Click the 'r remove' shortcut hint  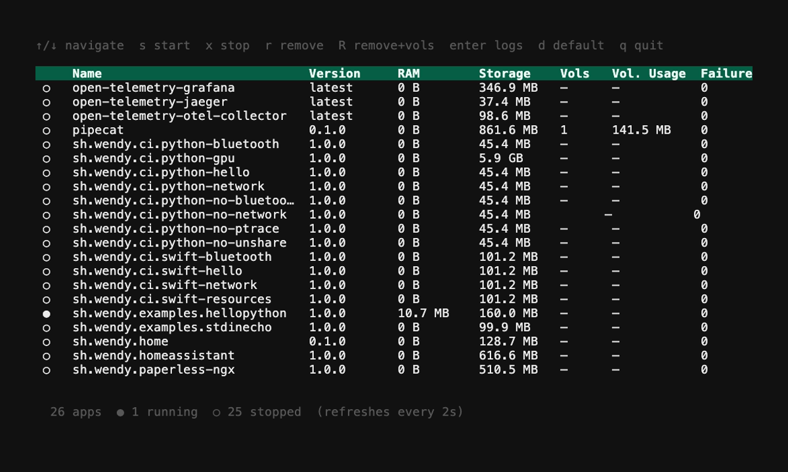(x=294, y=46)
